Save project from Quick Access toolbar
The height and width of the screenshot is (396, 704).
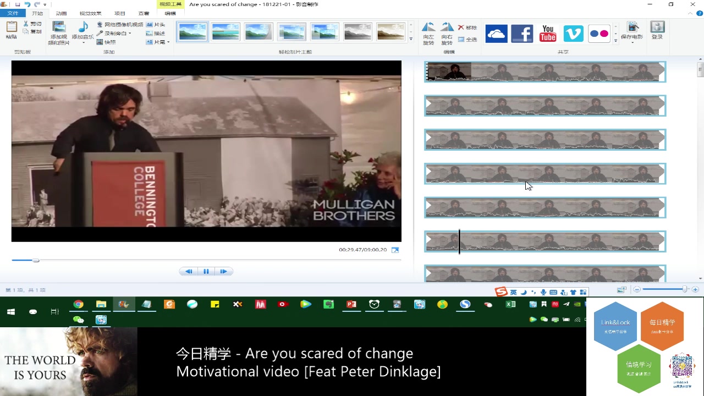point(18,4)
